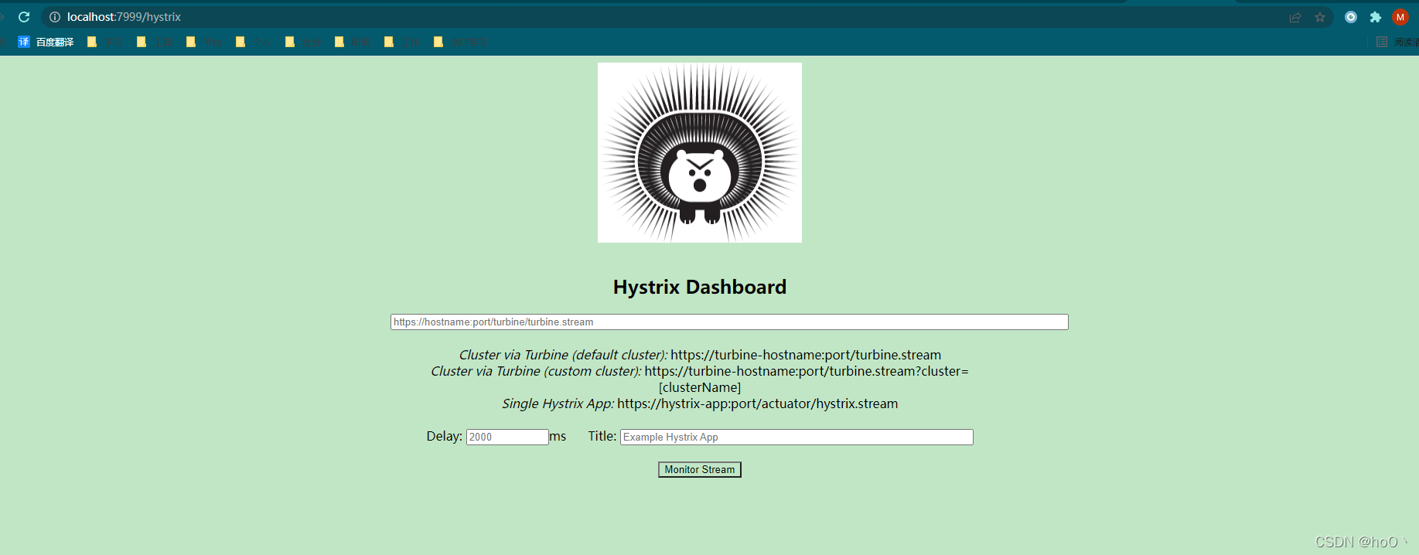
Task: Focus the Delay input showing 2000
Action: click(507, 437)
